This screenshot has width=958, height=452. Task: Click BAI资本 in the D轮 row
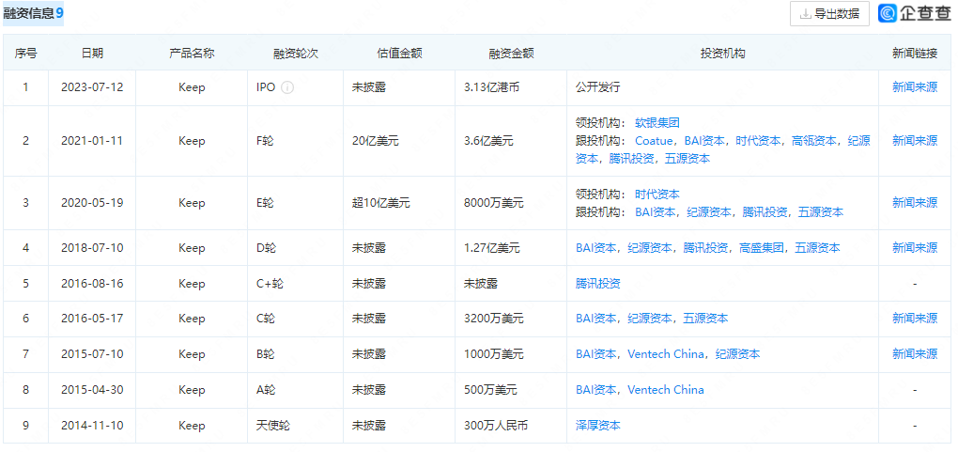[x=595, y=248]
